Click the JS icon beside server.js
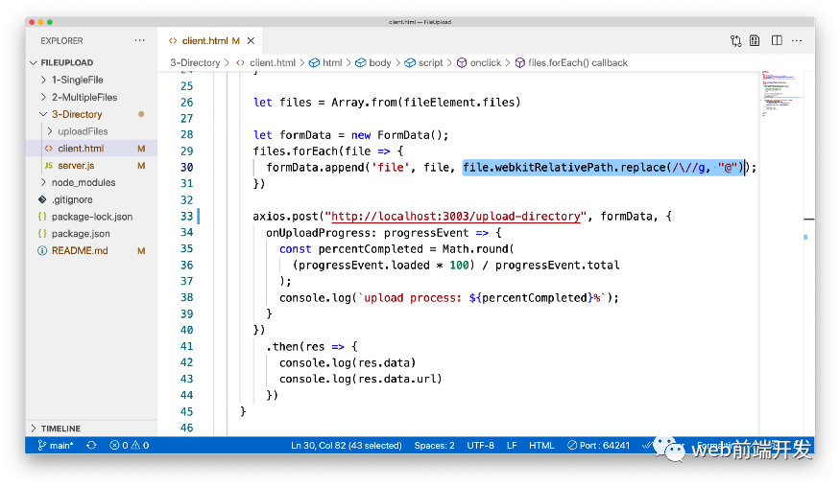The width and height of the screenshot is (840, 487). tap(48, 165)
